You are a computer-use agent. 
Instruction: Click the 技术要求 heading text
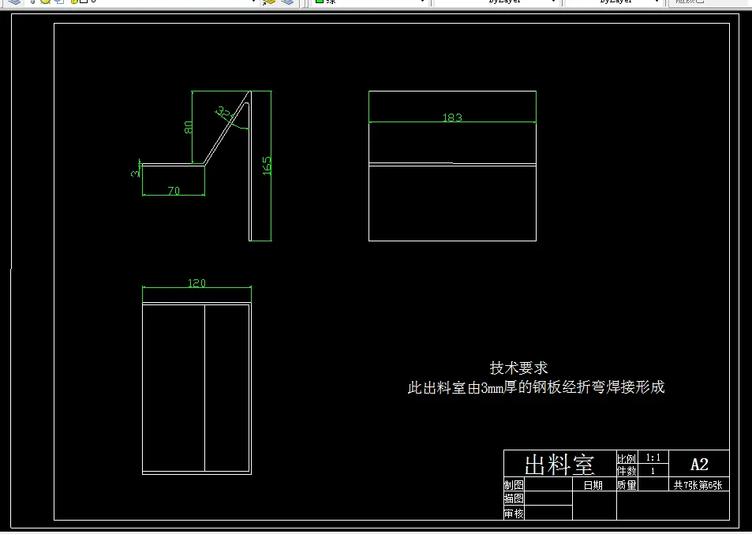[x=518, y=368]
